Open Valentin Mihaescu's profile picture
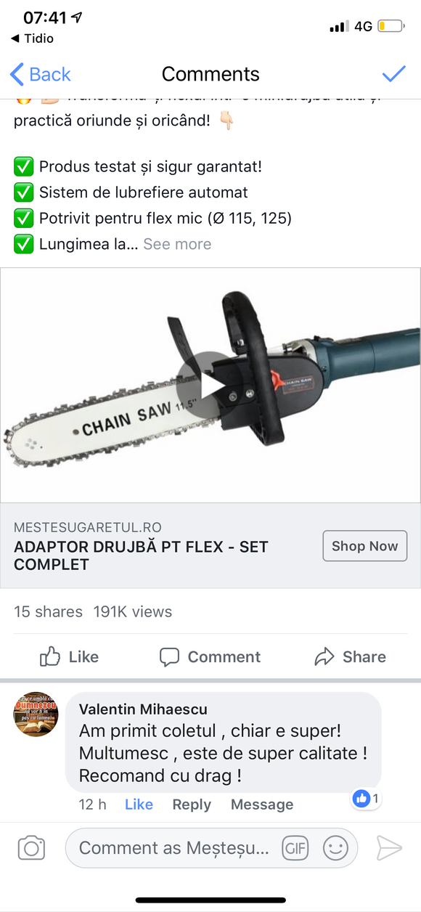Image resolution: width=421 pixels, height=912 pixels. [x=36, y=714]
